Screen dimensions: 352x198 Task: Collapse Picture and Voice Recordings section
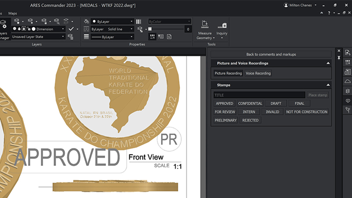pyautogui.click(x=328, y=63)
